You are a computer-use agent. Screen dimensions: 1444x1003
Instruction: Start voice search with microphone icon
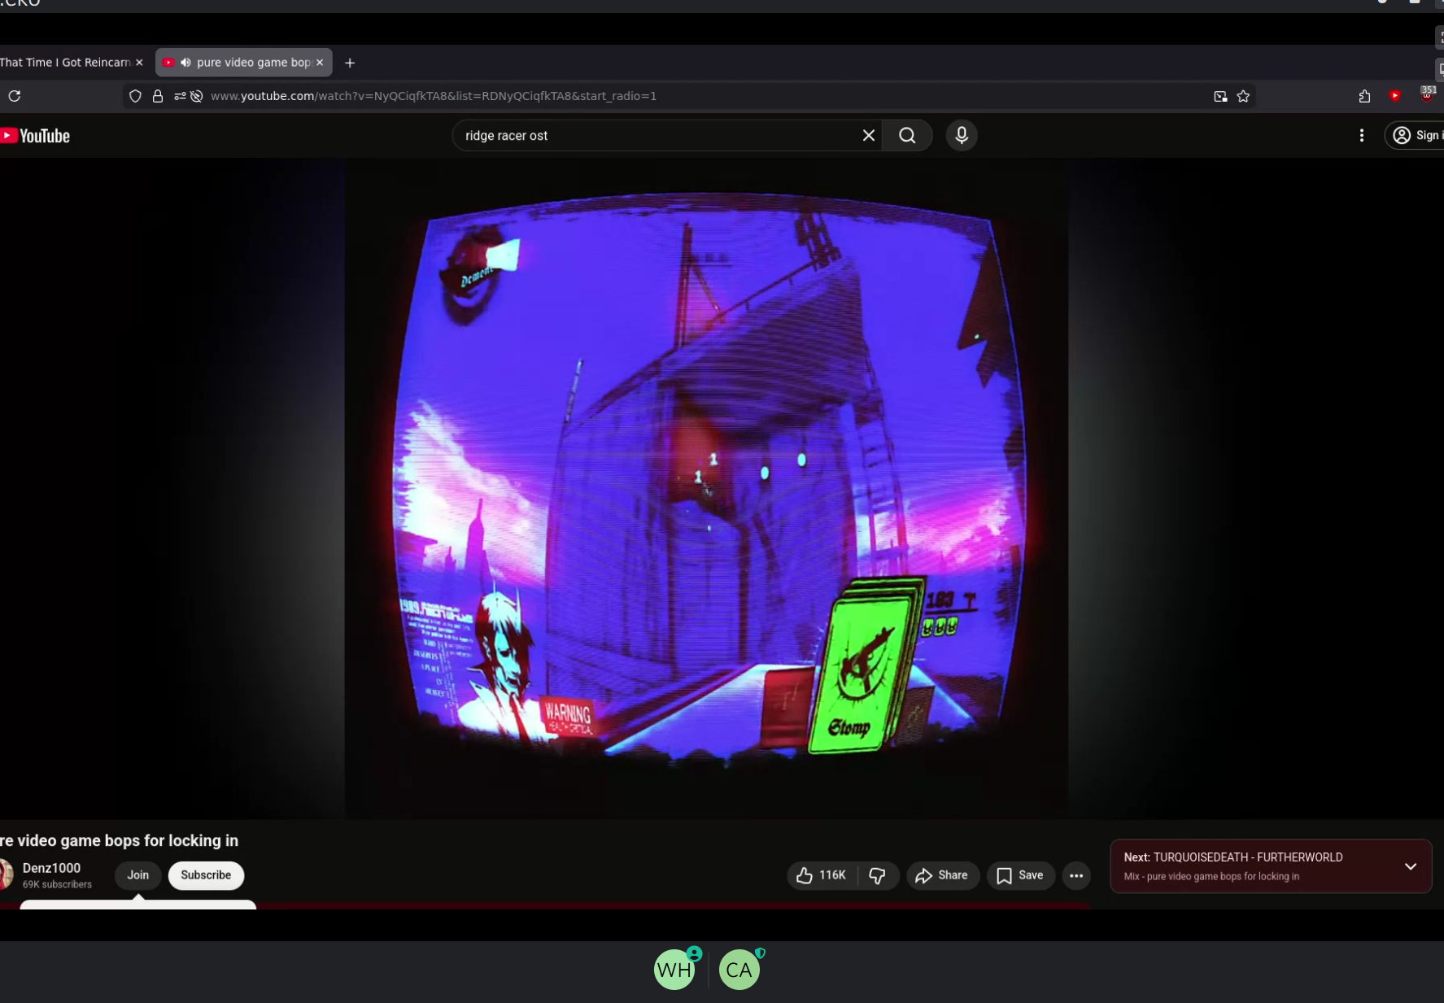[961, 136]
